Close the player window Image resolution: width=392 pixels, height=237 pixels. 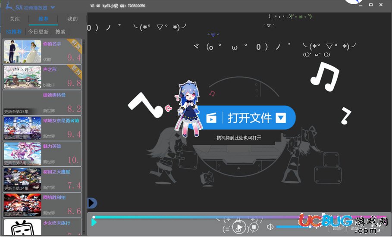[x=381, y=5]
